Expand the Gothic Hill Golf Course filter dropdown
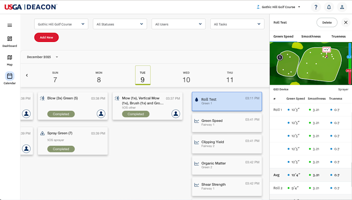 click(61, 24)
